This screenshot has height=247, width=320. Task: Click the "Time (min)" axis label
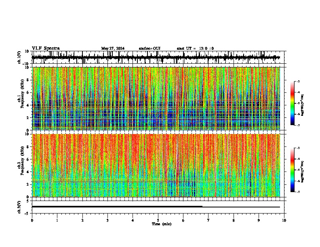pos(162,224)
